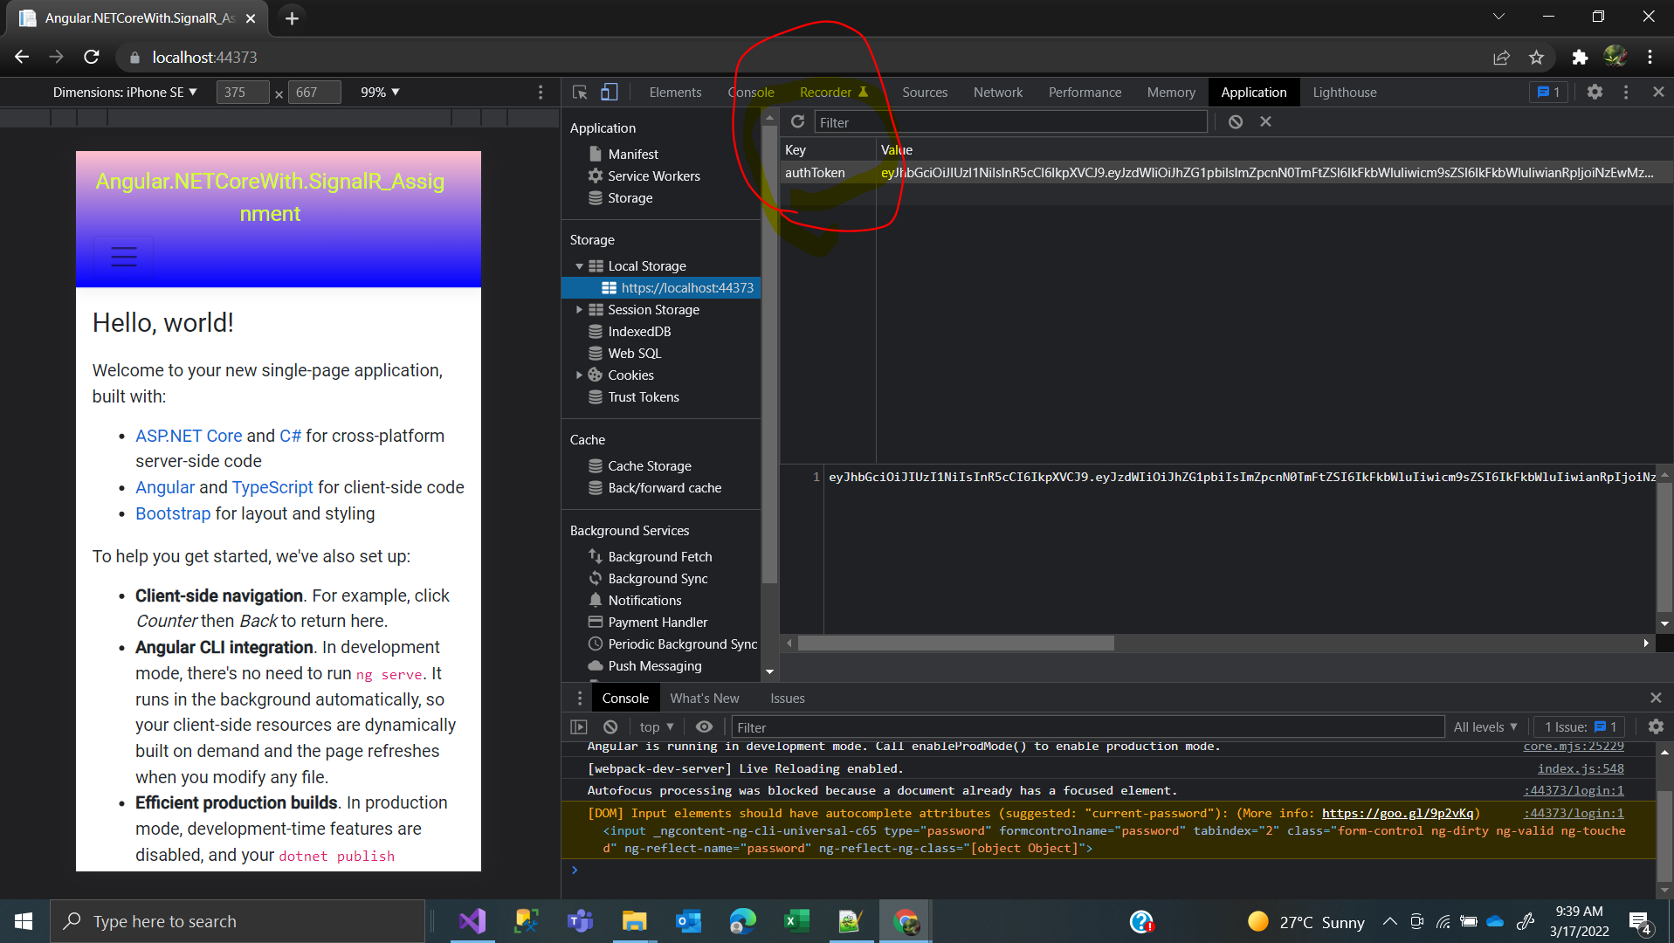
Task: Open the 99% zoom dropdown
Action: 380,92
